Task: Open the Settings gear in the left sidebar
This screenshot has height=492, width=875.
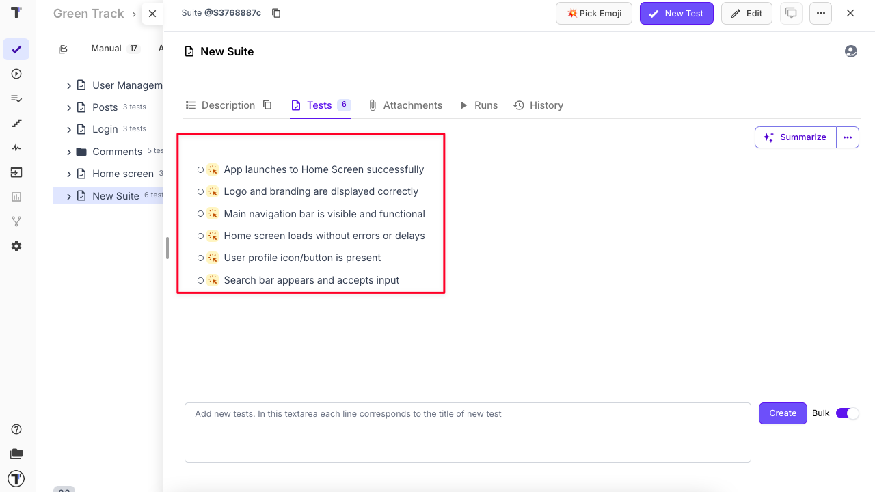Action: pos(16,246)
